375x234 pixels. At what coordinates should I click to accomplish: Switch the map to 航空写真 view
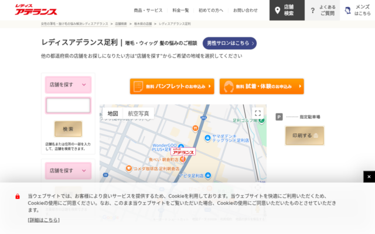click(138, 113)
